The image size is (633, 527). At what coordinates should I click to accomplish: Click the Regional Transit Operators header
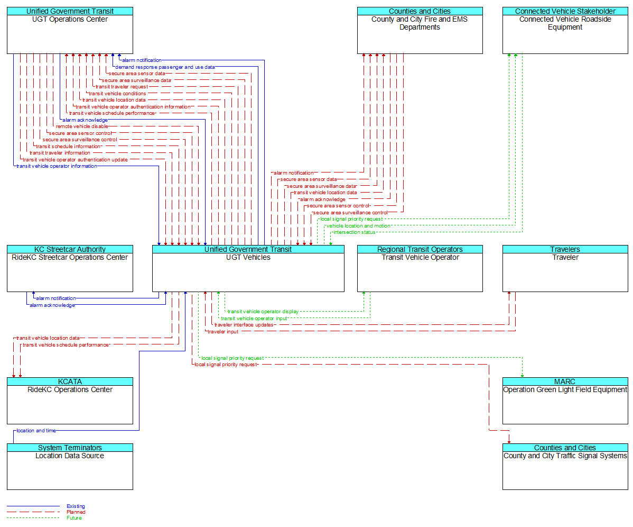[420, 249]
